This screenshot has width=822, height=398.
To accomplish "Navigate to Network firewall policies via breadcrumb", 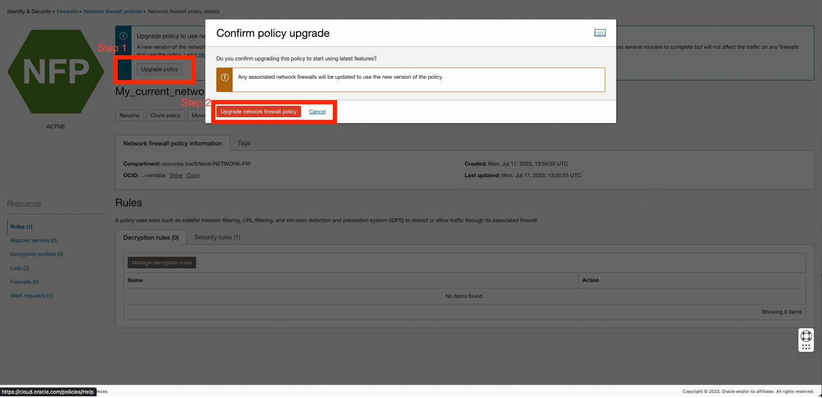I will (x=113, y=11).
